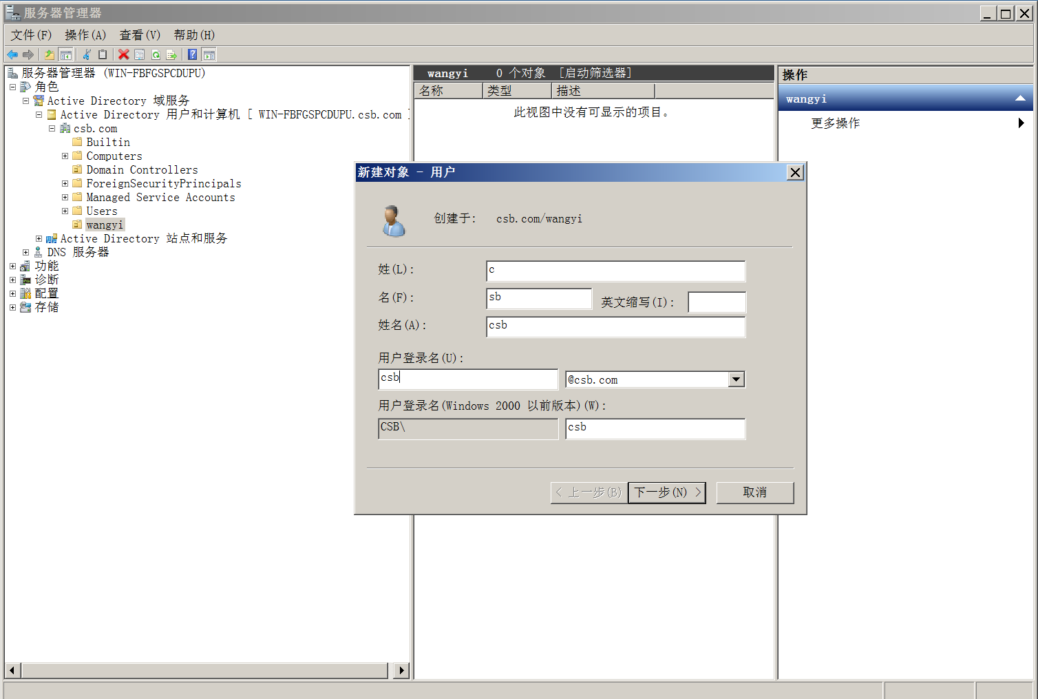Select Active Directory 站点和服务 node
This screenshot has width=1038, height=699.
(x=143, y=238)
